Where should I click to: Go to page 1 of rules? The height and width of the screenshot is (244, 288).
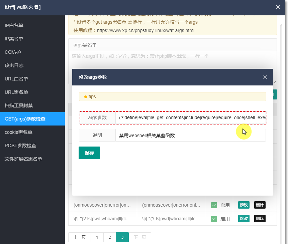(97, 237)
